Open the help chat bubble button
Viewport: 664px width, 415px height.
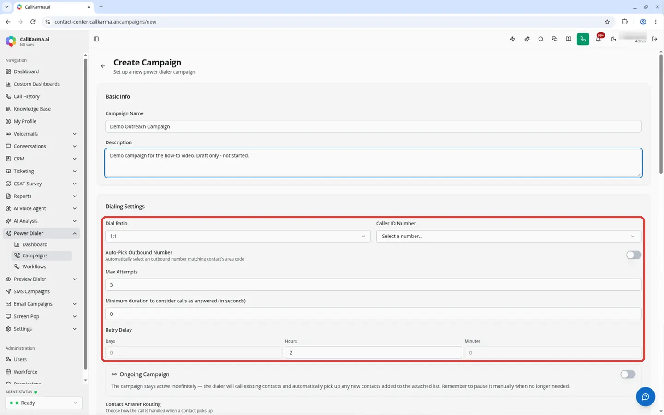point(645,397)
